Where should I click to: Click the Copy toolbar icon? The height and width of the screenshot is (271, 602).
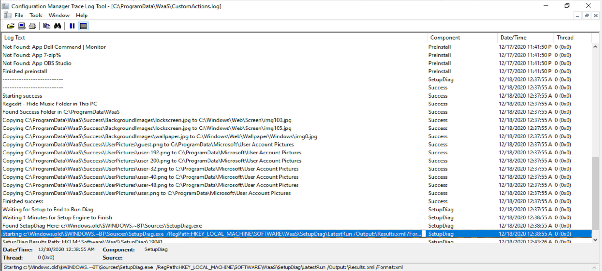[x=47, y=26]
